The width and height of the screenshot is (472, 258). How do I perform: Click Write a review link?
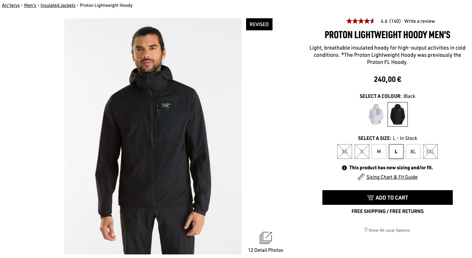(420, 21)
